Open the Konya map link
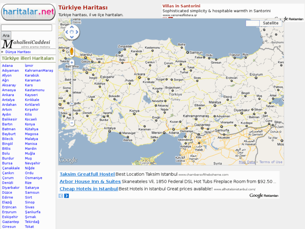This screenshot has height=229, width=305. point(30,124)
